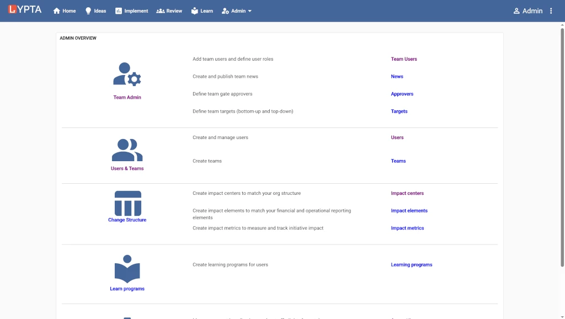
Task: Open the Team Users link
Action: [x=404, y=59]
